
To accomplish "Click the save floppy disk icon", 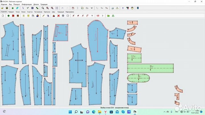I will [7, 8].
